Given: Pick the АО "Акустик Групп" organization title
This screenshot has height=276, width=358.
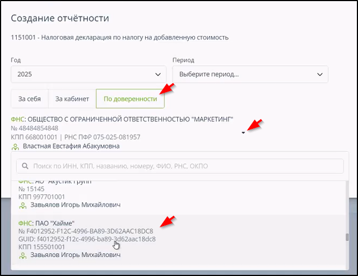Looking at the screenshot, I should tap(56, 182).
